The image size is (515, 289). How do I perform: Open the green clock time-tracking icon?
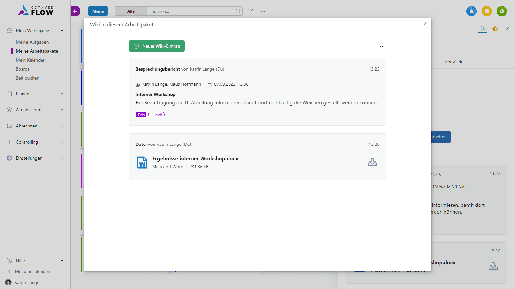[501, 11]
